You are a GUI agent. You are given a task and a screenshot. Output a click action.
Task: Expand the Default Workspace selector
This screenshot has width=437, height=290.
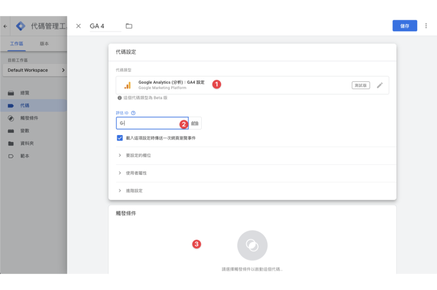point(35,70)
